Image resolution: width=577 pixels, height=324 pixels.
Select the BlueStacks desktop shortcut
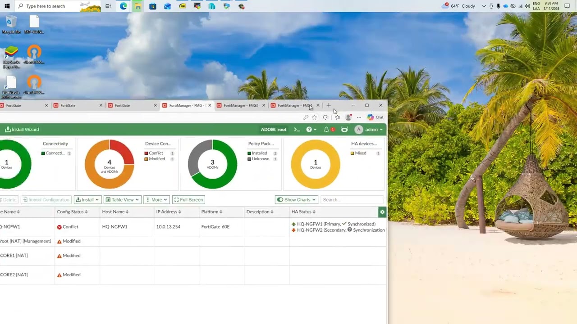[x=11, y=57]
